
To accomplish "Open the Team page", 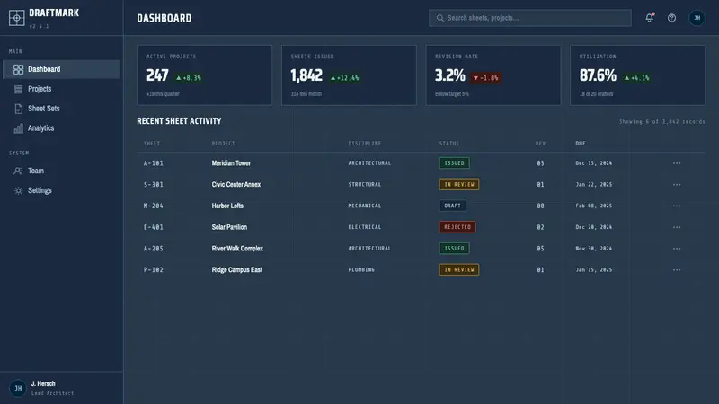I will pos(61,171).
